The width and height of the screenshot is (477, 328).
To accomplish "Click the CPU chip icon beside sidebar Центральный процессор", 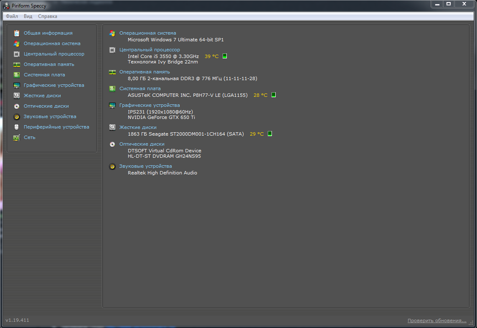I will point(17,54).
